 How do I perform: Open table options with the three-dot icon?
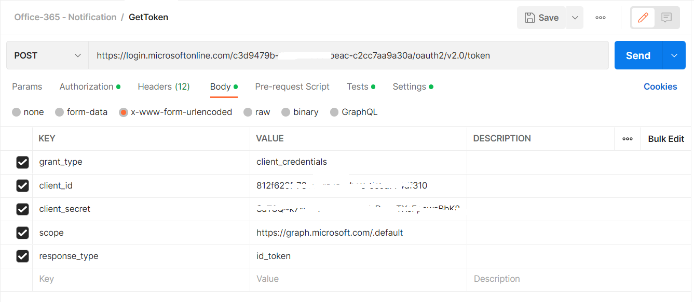click(x=628, y=138)
